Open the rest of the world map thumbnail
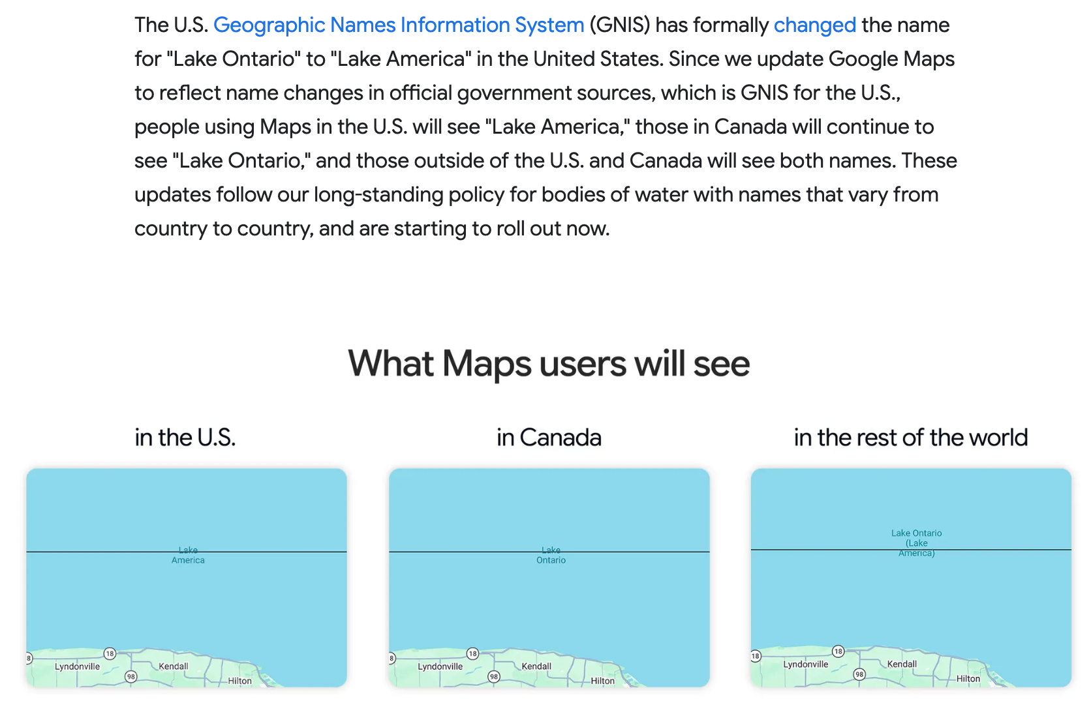1091x703 pixels. 911,577
